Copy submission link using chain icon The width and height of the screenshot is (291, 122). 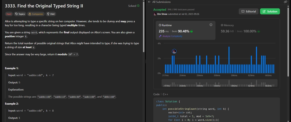tap(285, 2)
